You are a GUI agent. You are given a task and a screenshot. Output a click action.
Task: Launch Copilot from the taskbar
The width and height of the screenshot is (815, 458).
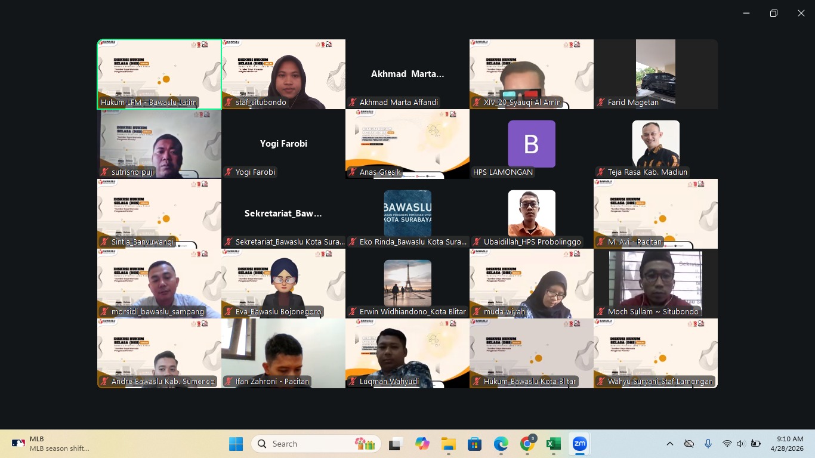click(422, 444)
